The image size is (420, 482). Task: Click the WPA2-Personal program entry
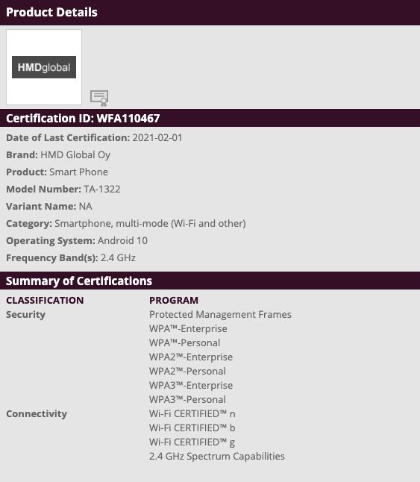187,371
